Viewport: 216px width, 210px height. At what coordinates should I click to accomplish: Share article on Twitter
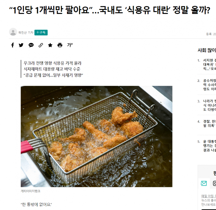pyautogui.click(x=21, y=45)
